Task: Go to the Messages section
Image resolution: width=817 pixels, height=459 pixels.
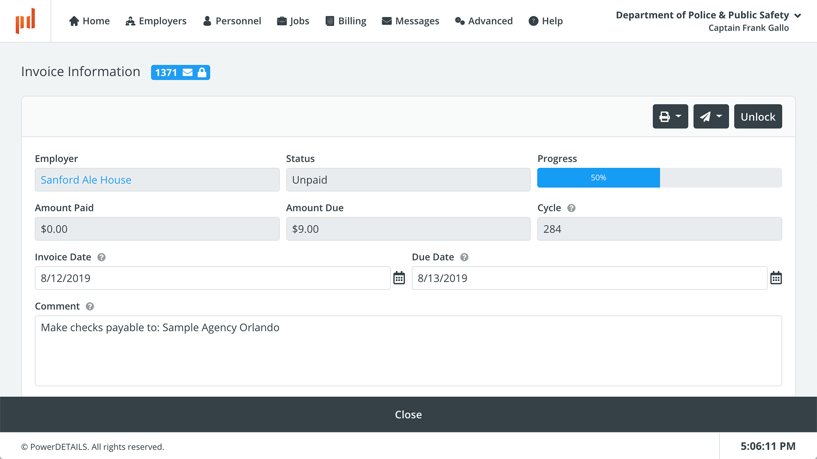Action: pyautogui.click(x=410, y=21)
